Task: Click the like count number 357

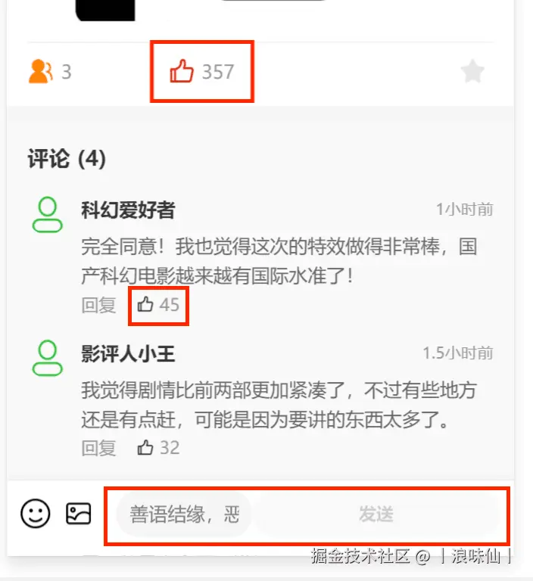Action: point(218,72)
